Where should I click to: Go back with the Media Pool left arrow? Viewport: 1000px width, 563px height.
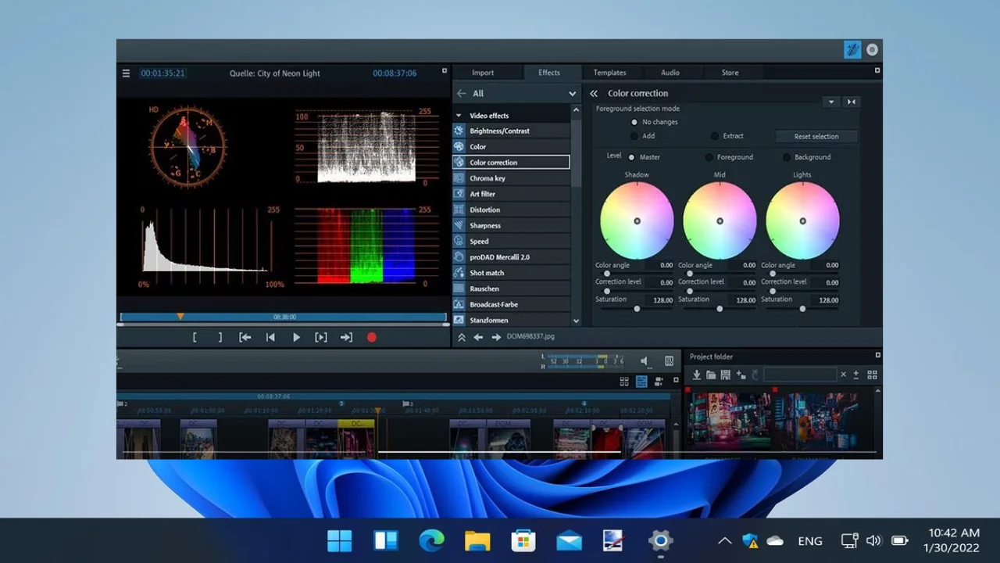pos(462,93)
